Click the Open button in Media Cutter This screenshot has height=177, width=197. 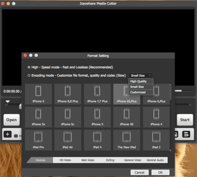pos(11,120)
